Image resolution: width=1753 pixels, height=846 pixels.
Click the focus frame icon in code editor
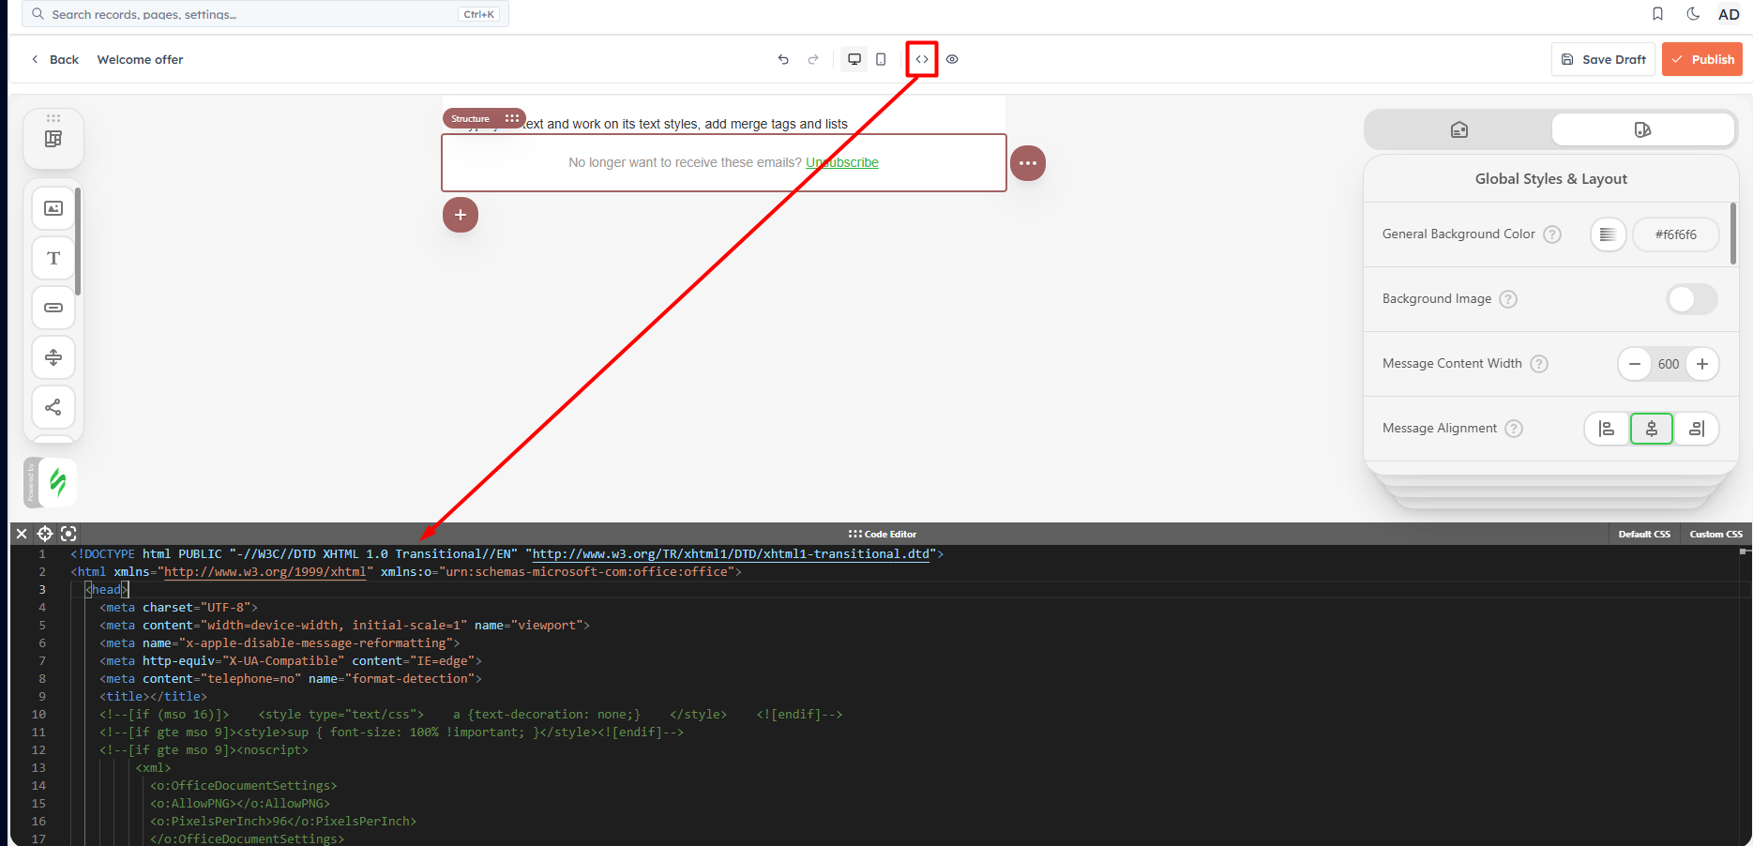[x=68, y=534]
